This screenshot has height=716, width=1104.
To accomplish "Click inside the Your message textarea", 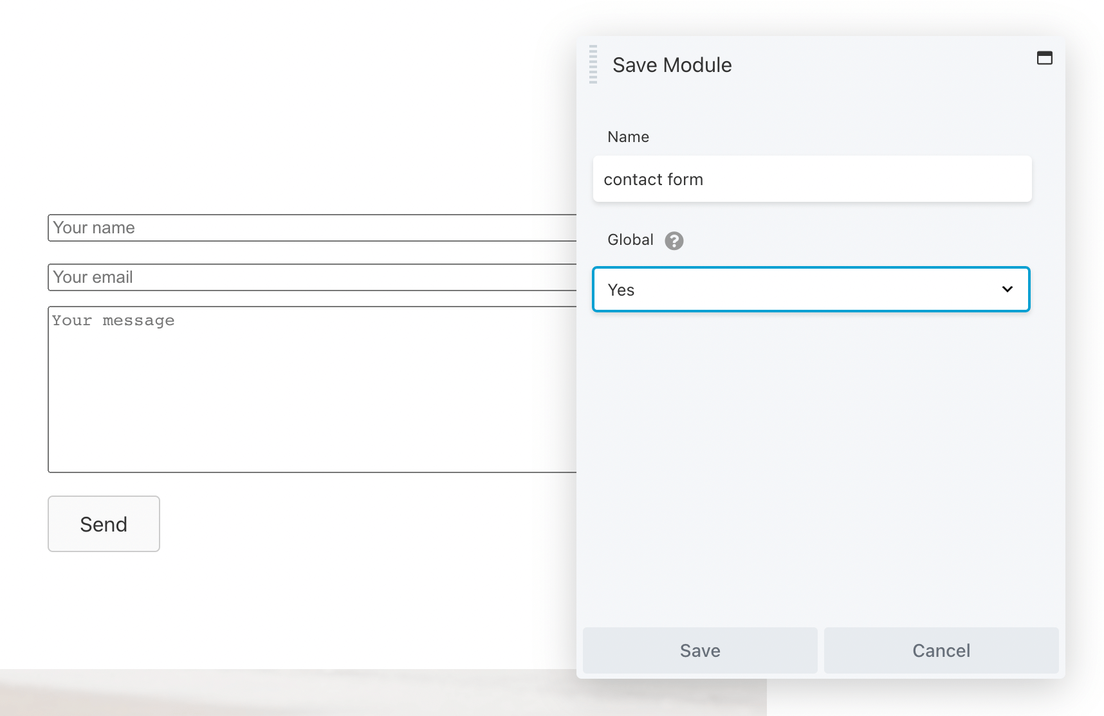I will click(x=309, y=389).
